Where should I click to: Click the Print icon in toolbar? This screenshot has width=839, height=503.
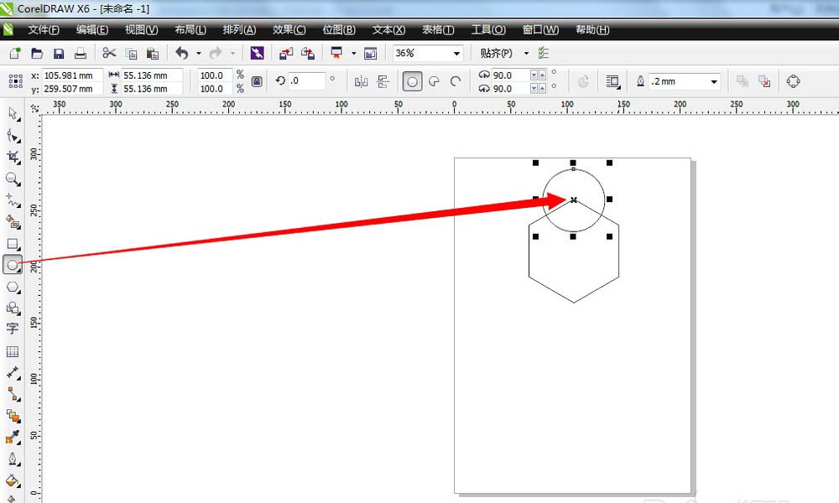[81, 54]
